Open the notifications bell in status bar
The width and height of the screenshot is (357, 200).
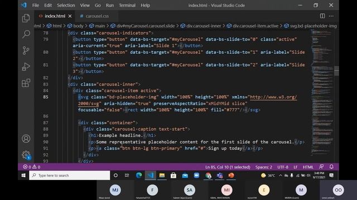click(x=331, y=167)
